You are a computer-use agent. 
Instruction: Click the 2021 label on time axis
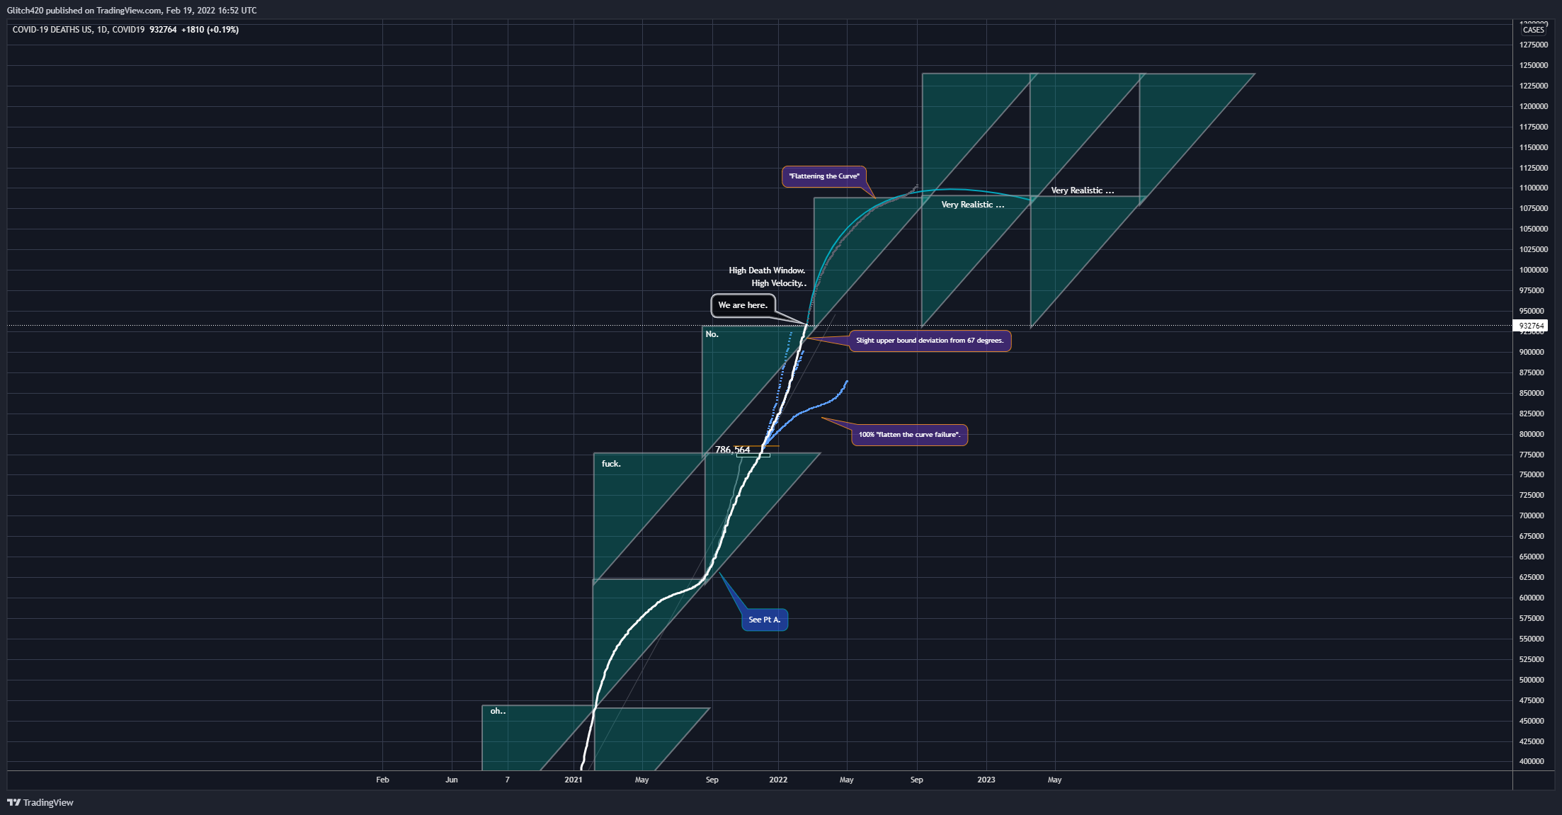[574, 780]
